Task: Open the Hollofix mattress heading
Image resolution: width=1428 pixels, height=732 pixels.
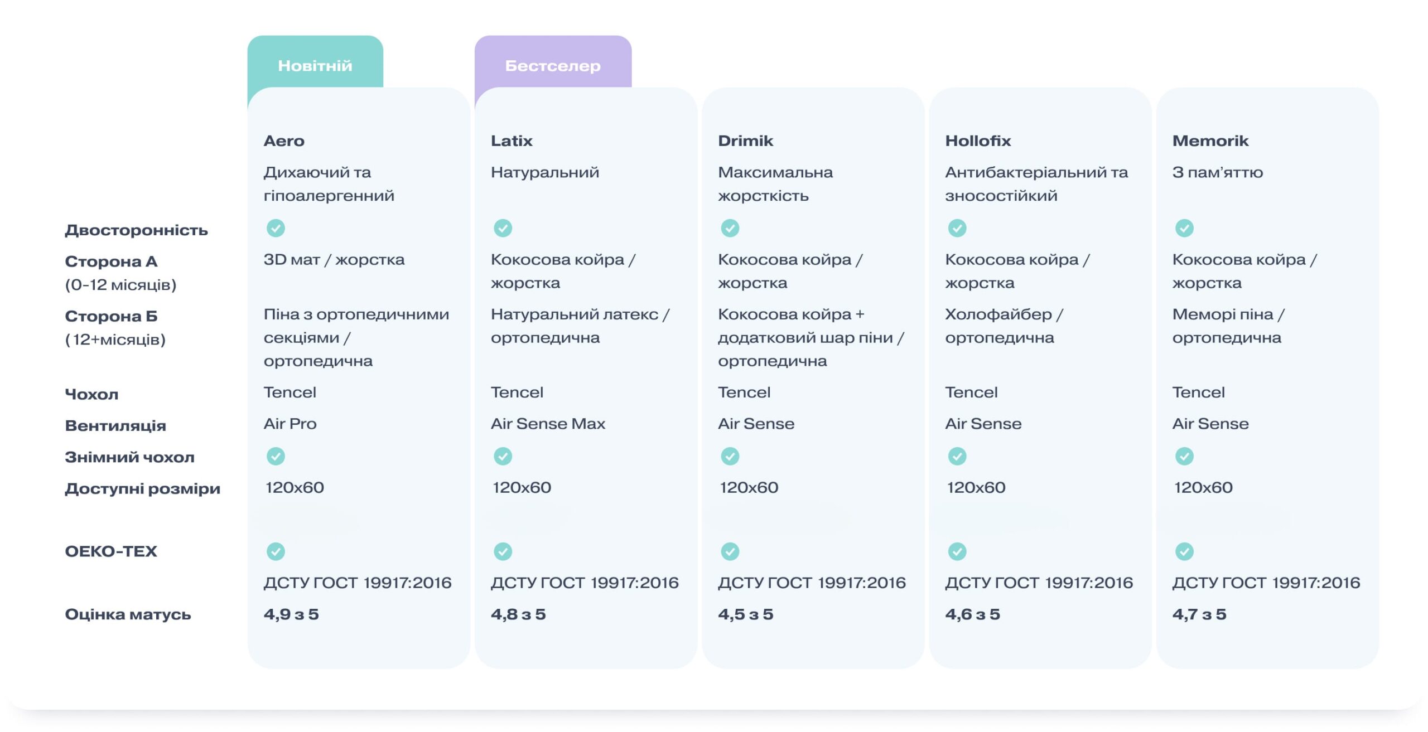Action: click(x=978, y=140)
